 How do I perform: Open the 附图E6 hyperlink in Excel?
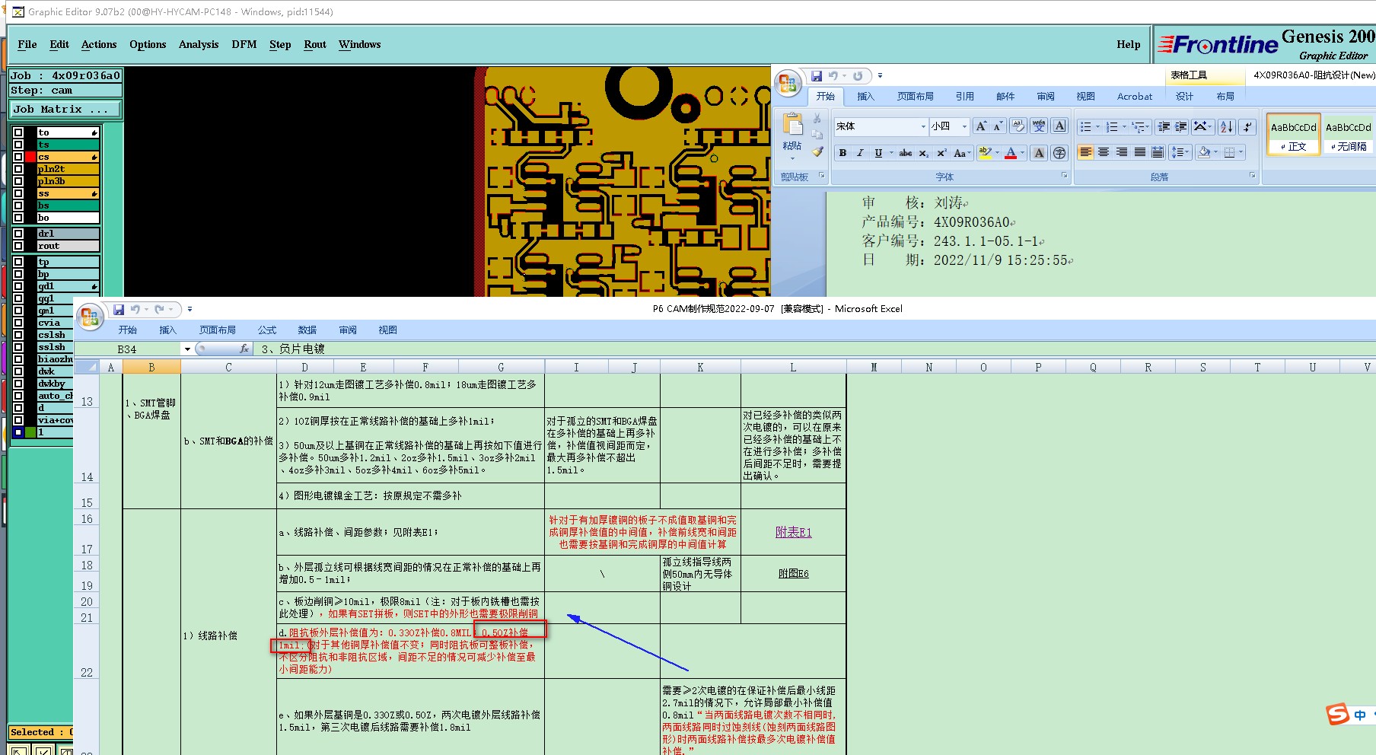(793, 573)
